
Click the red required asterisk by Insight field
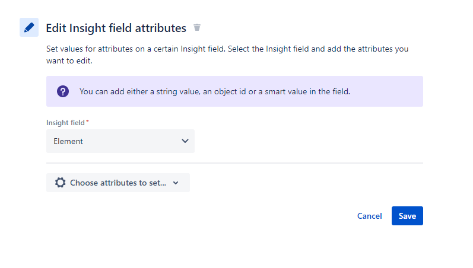(x=88, y=122)
